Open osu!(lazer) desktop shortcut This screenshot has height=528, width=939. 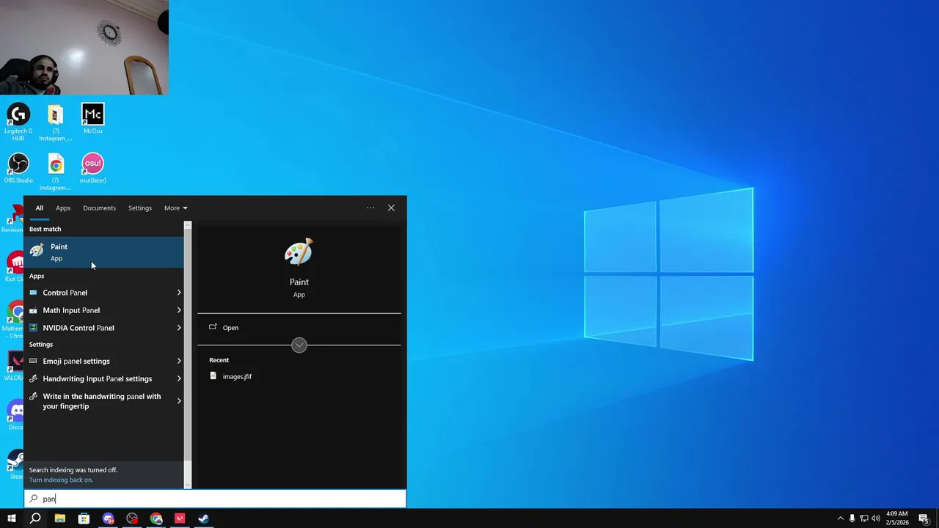[92, 168]
